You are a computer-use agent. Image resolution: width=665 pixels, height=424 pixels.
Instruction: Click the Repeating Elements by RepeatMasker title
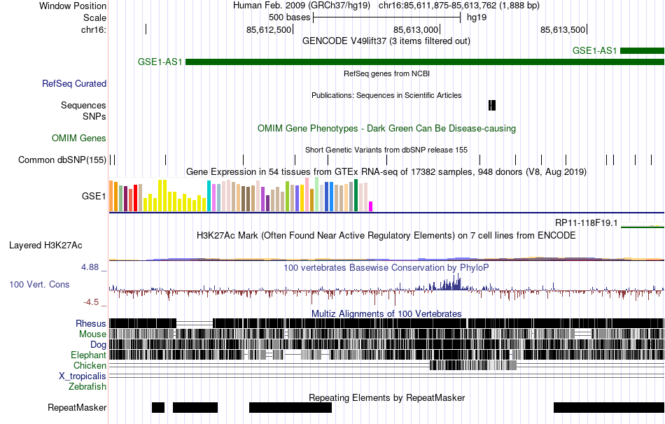tap(387, 397)
